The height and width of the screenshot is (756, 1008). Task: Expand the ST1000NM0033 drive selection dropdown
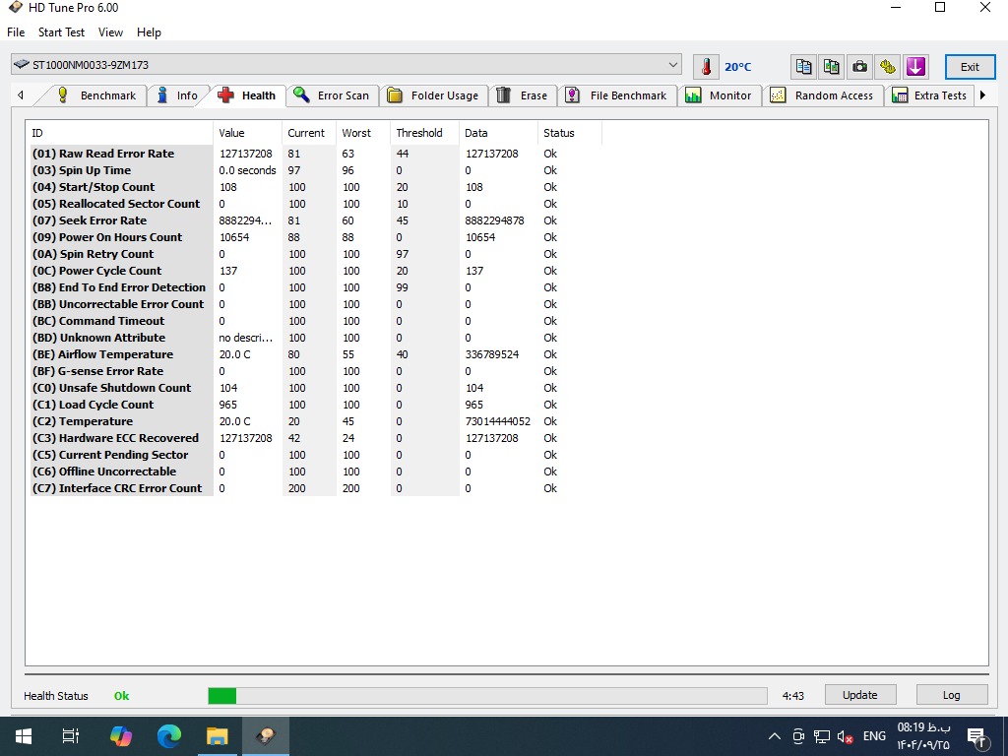pos(673,65)
